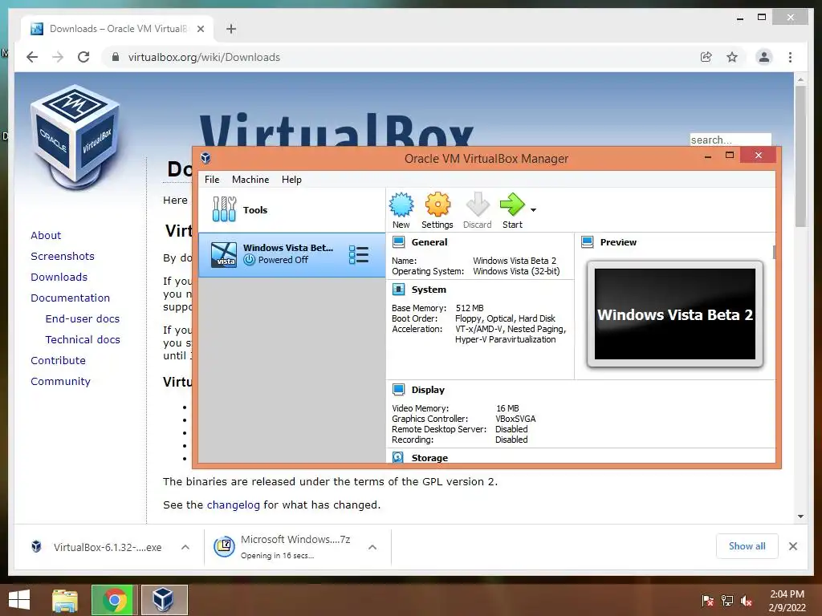Open the Documentation sidebar link

point(71,298)
